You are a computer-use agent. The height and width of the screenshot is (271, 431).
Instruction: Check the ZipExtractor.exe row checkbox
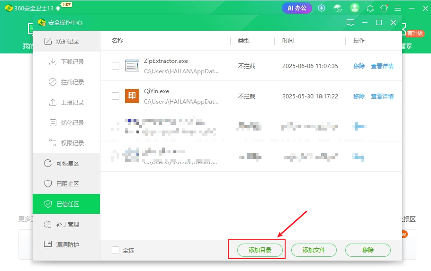(x=116, y=66)
